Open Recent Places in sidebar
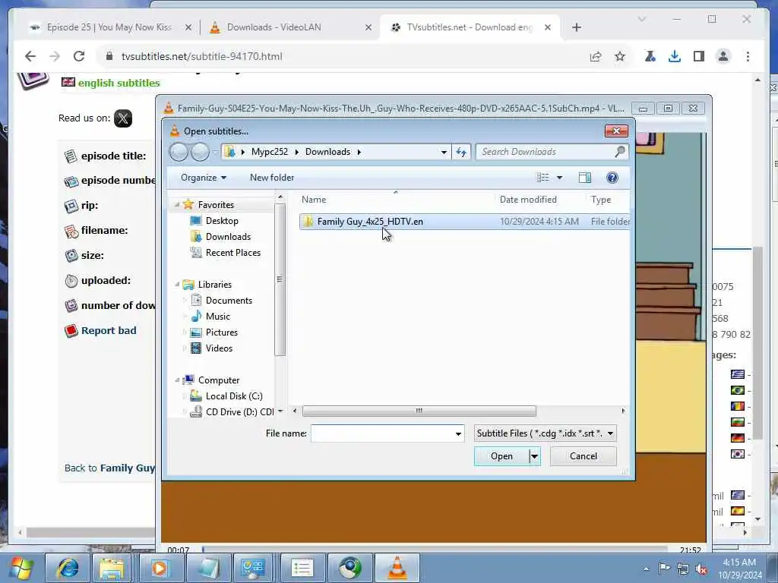The width and height of the screenshot is (778, 583). point(232,252)
